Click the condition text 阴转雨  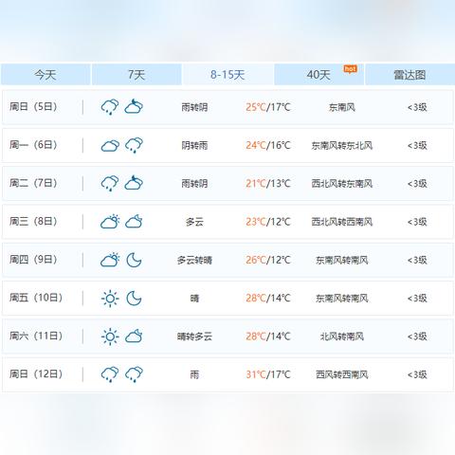click(194, 146)
